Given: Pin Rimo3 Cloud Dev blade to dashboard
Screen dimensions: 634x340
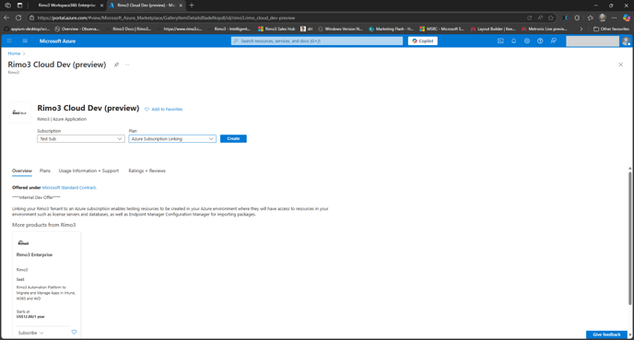Looking at the screenshot, I should point(116,64).
